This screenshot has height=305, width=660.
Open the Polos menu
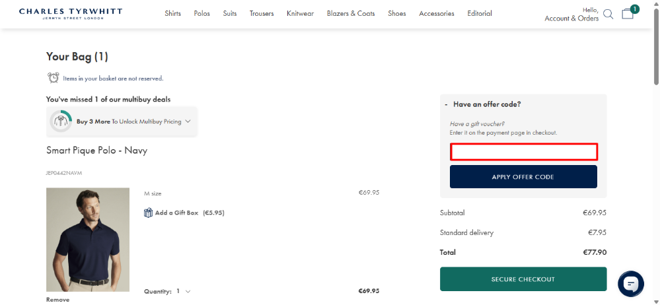(202, 13)
